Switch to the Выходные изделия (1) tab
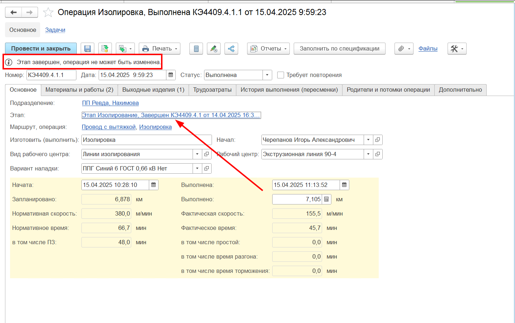The height and width of the screenshot is (323, 515). 153,90
